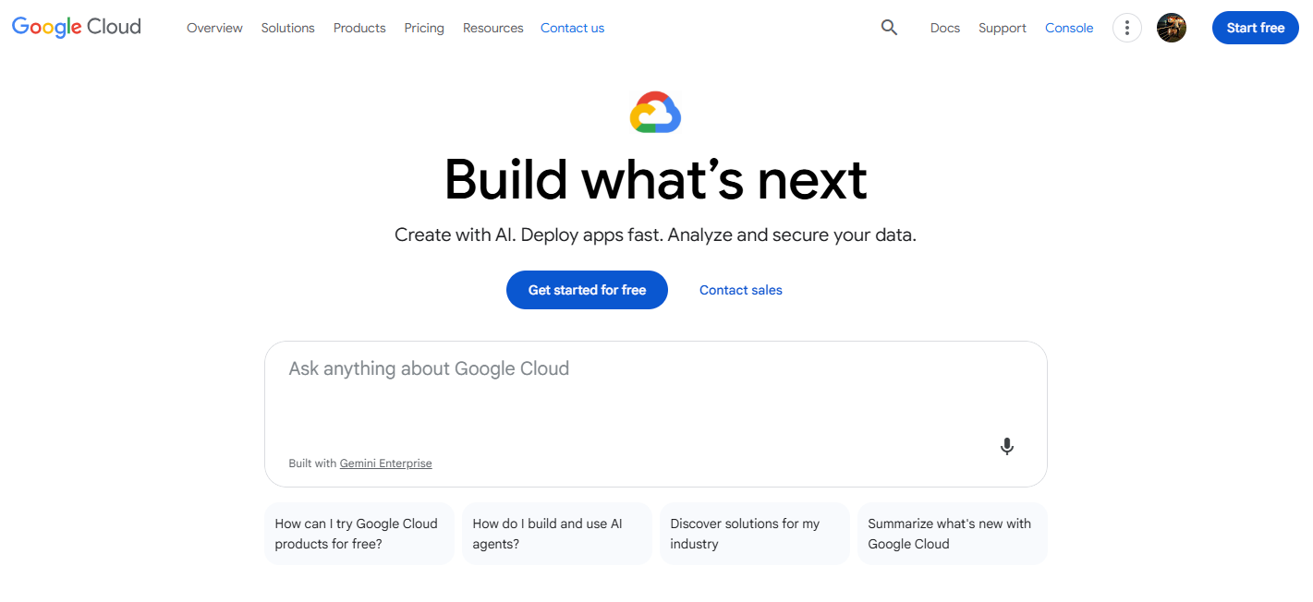Open the Docs page

[x=944, y=28]
